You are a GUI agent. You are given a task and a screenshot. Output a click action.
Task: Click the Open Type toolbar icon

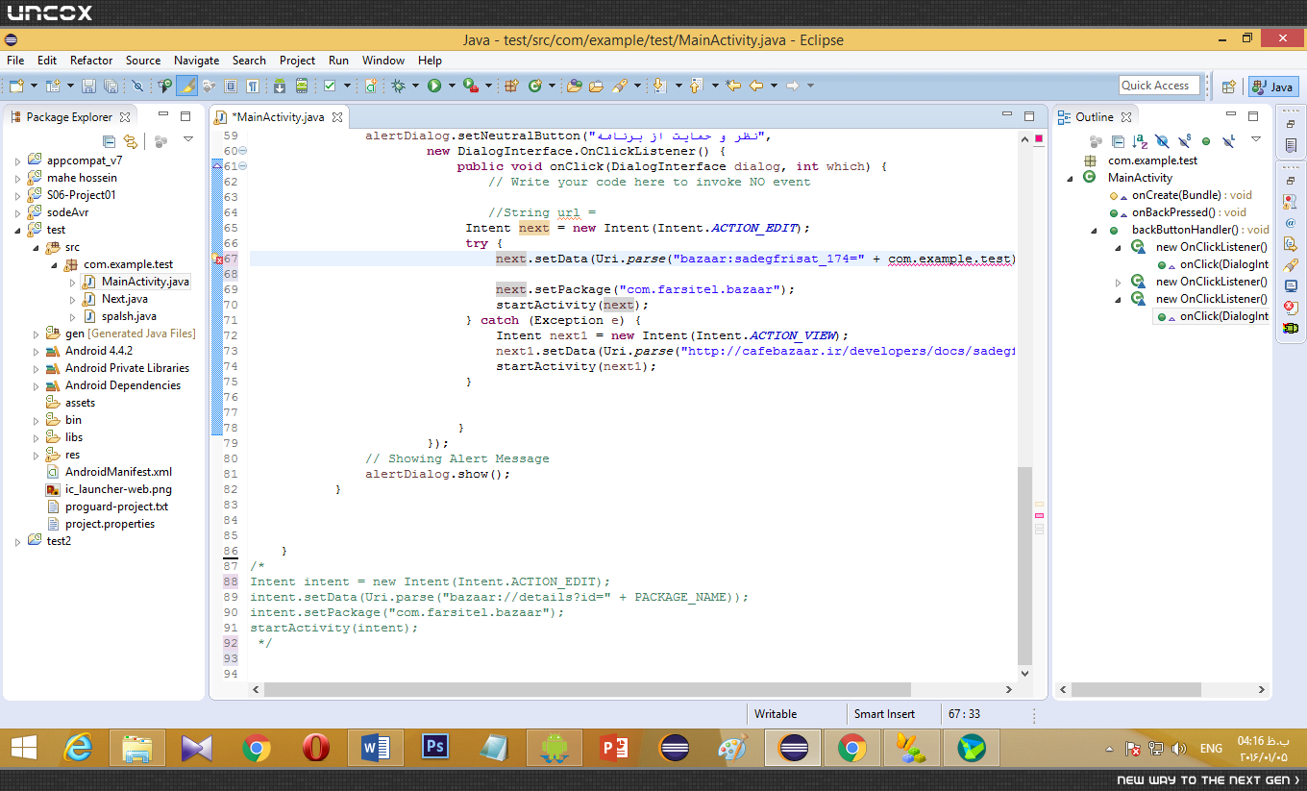(x=575, y=86)
